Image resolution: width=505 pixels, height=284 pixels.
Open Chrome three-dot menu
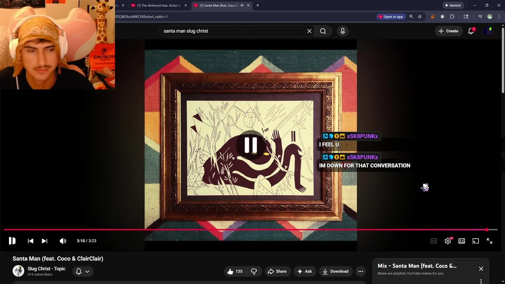(499, 17)
